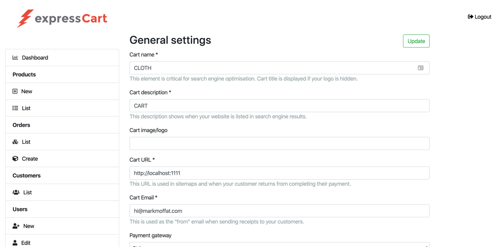The width and height of the screenshot is (497, 247).
Task: Open Dashboard from the sidebar
Action: (x=35, y=58)
